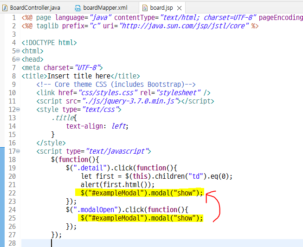Click the Core theme CSS comment
Image resolution: width=303 pixels, height=247 pixels.
[x=116, y=84]
